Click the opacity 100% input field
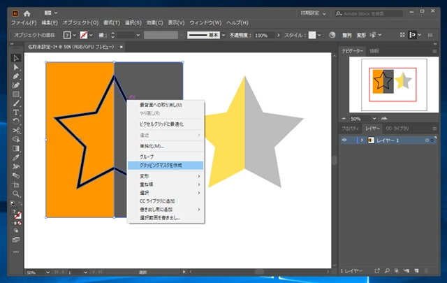This screenshot has height=283, width=447. 264,35
